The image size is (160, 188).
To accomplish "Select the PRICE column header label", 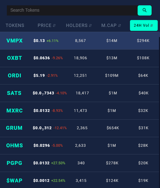I will click(45, 25).
